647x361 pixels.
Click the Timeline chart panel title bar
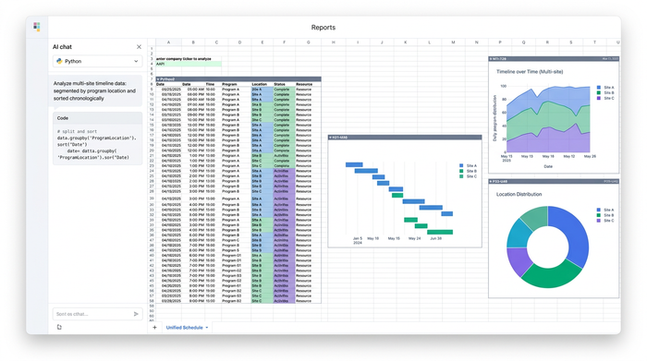click(554, 59)
